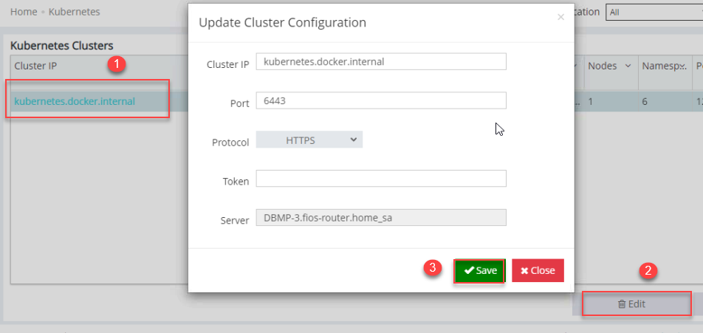This screenshot has height=333, width=703.
Task: Open the Protocol HTTPS dropdown
Action: [309, 140]
